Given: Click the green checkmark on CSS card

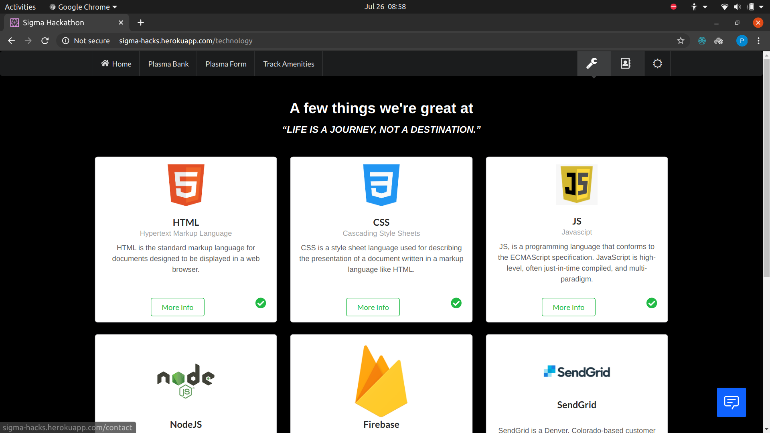Looking at the screenshot, I should click(x=456, y=303).
